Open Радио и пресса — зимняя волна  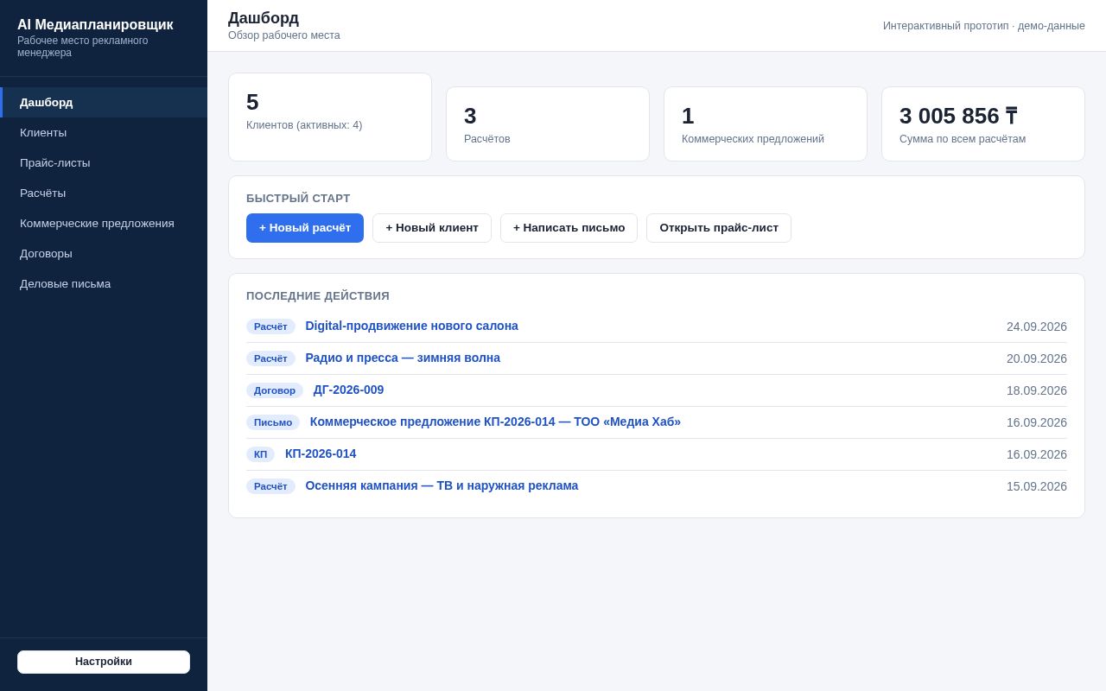coord(403,358)
